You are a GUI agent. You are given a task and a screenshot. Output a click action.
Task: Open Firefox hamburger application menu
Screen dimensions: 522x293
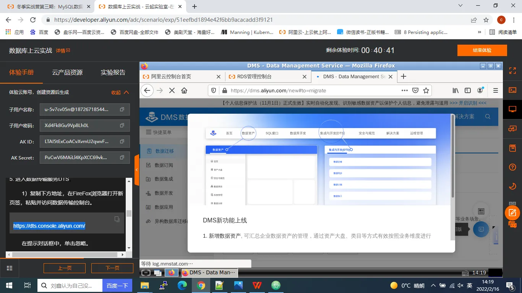click(496, 90)
